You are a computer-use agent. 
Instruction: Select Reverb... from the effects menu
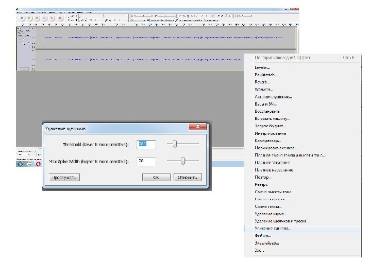[302, 82]
